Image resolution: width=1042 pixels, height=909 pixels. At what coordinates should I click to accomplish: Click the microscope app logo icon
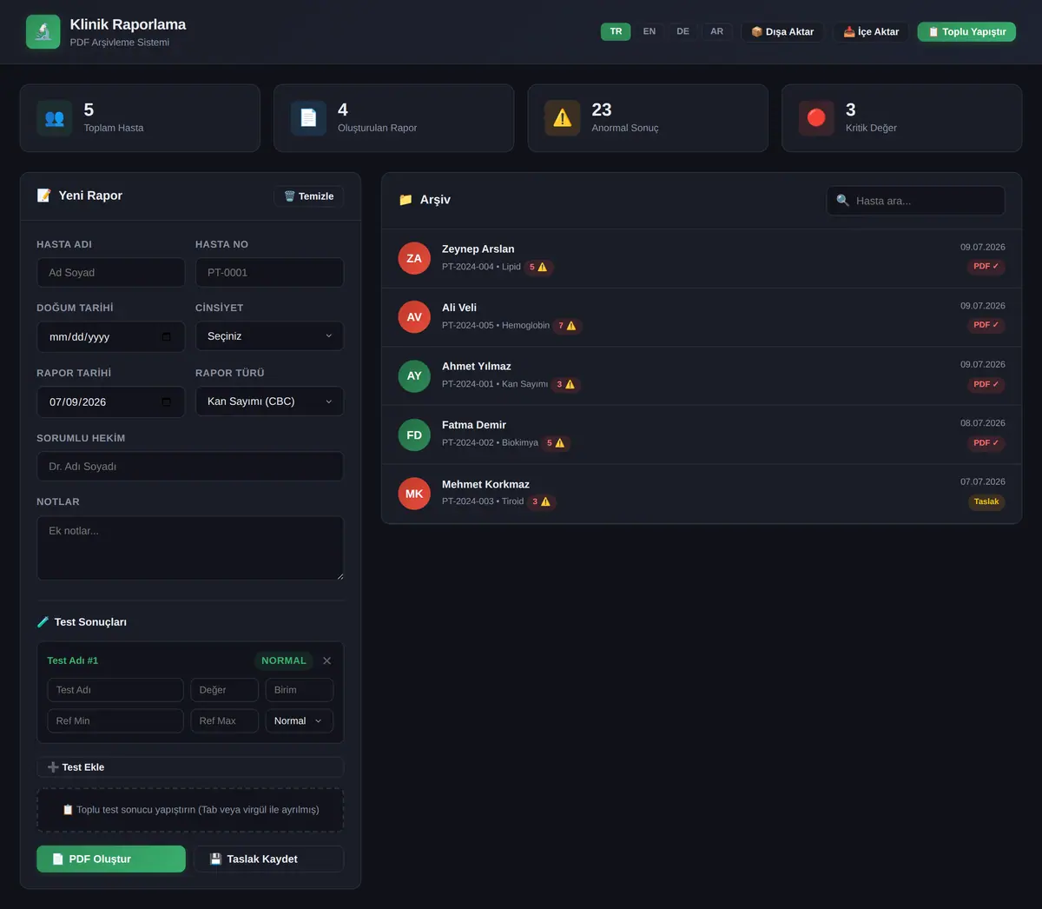point(43,32)
